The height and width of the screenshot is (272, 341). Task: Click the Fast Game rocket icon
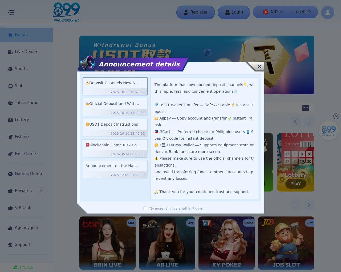10,154
